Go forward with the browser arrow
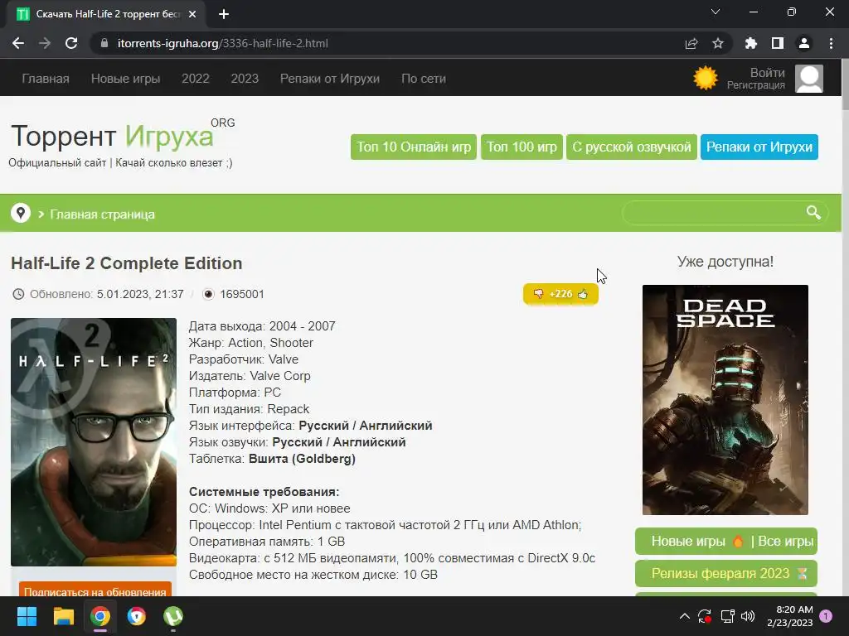849x636 pixels. (x=45, y=43)
